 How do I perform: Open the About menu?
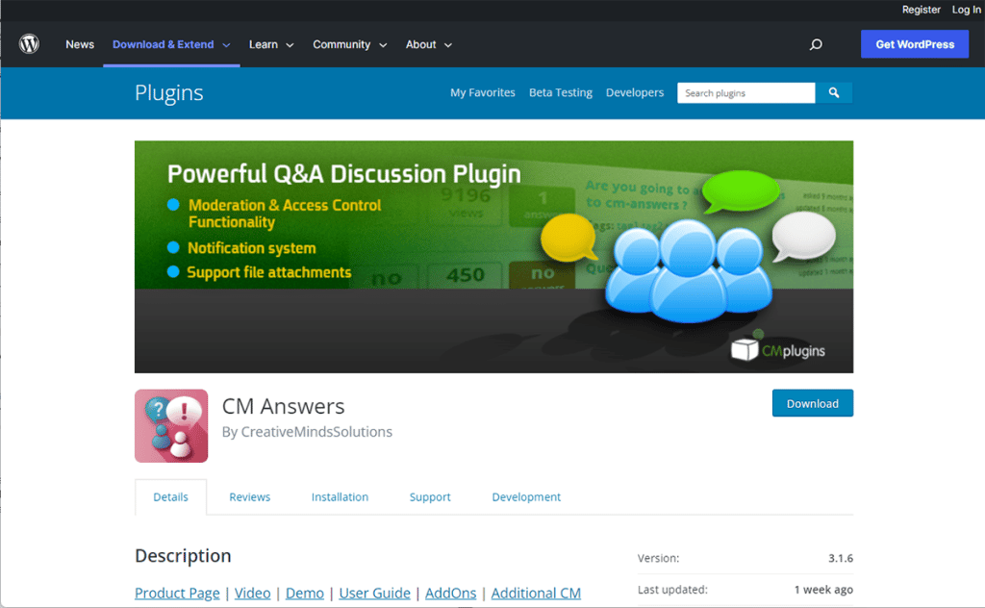tap(421, 44)
